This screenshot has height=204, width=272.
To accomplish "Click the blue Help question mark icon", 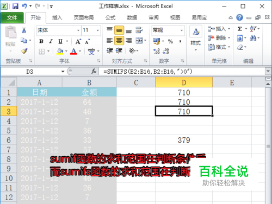I will [x=239, y=17].
